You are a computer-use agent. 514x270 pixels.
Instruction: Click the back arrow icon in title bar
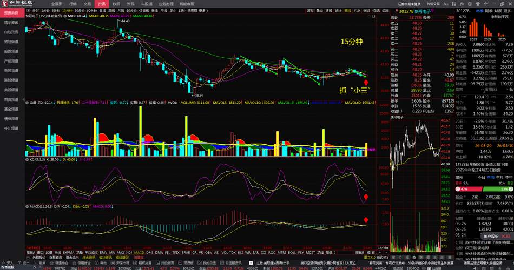coord(486,4)
